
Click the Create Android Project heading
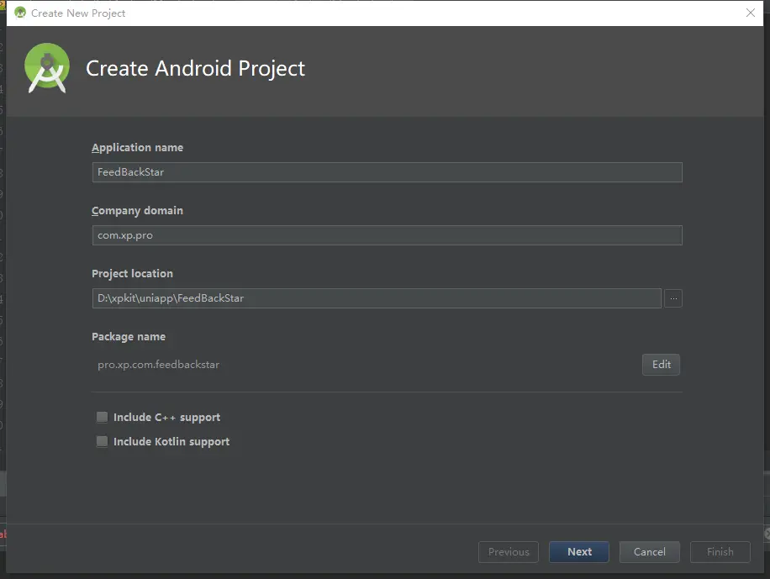[x=196, y=68]
